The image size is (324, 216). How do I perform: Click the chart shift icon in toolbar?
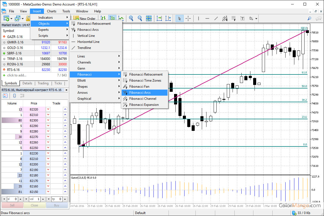click(168, 18)
